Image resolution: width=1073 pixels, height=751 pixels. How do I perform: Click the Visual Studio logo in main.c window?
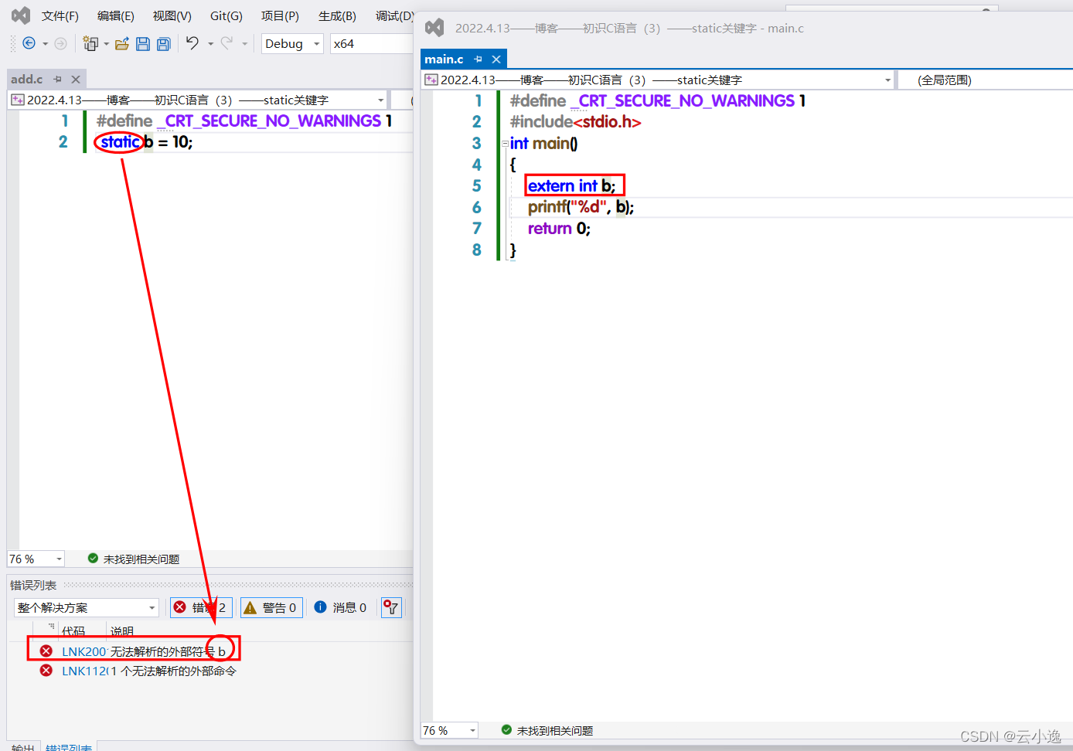[434, 28]
